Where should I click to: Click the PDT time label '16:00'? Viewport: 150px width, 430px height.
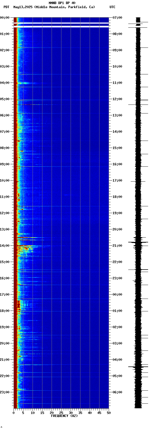coord(5,278)
